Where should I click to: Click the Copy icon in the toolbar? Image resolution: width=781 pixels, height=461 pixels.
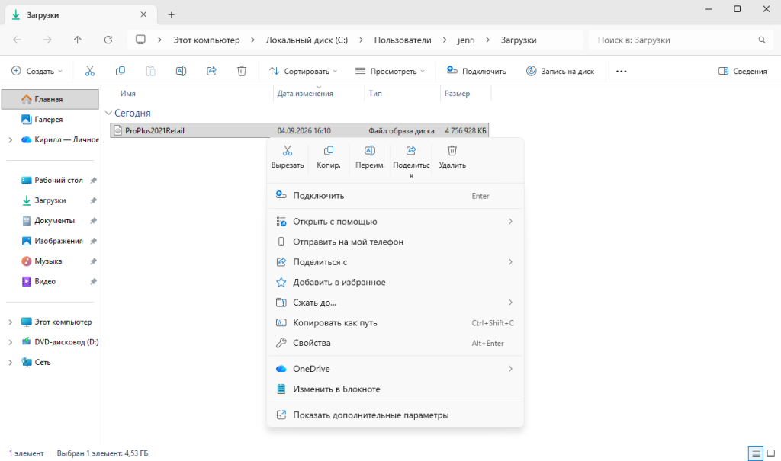[120, 71]
